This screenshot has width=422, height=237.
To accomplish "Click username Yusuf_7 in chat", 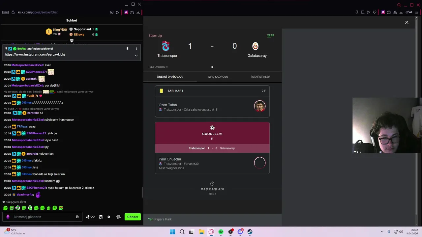I will (x=32, y=96).
